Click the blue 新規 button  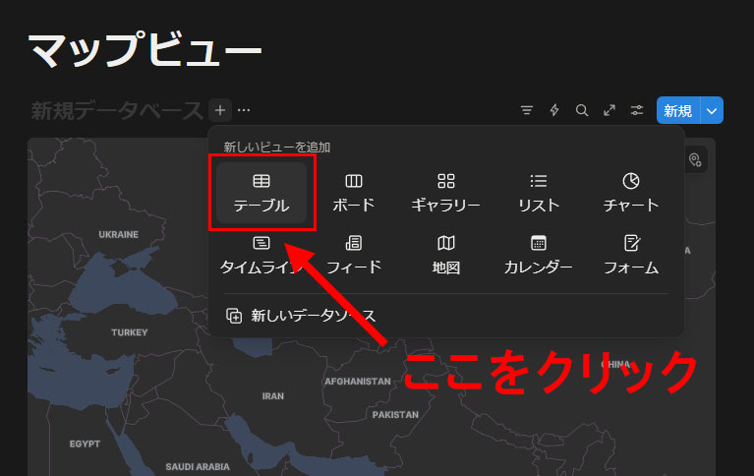tap(677, 110)
